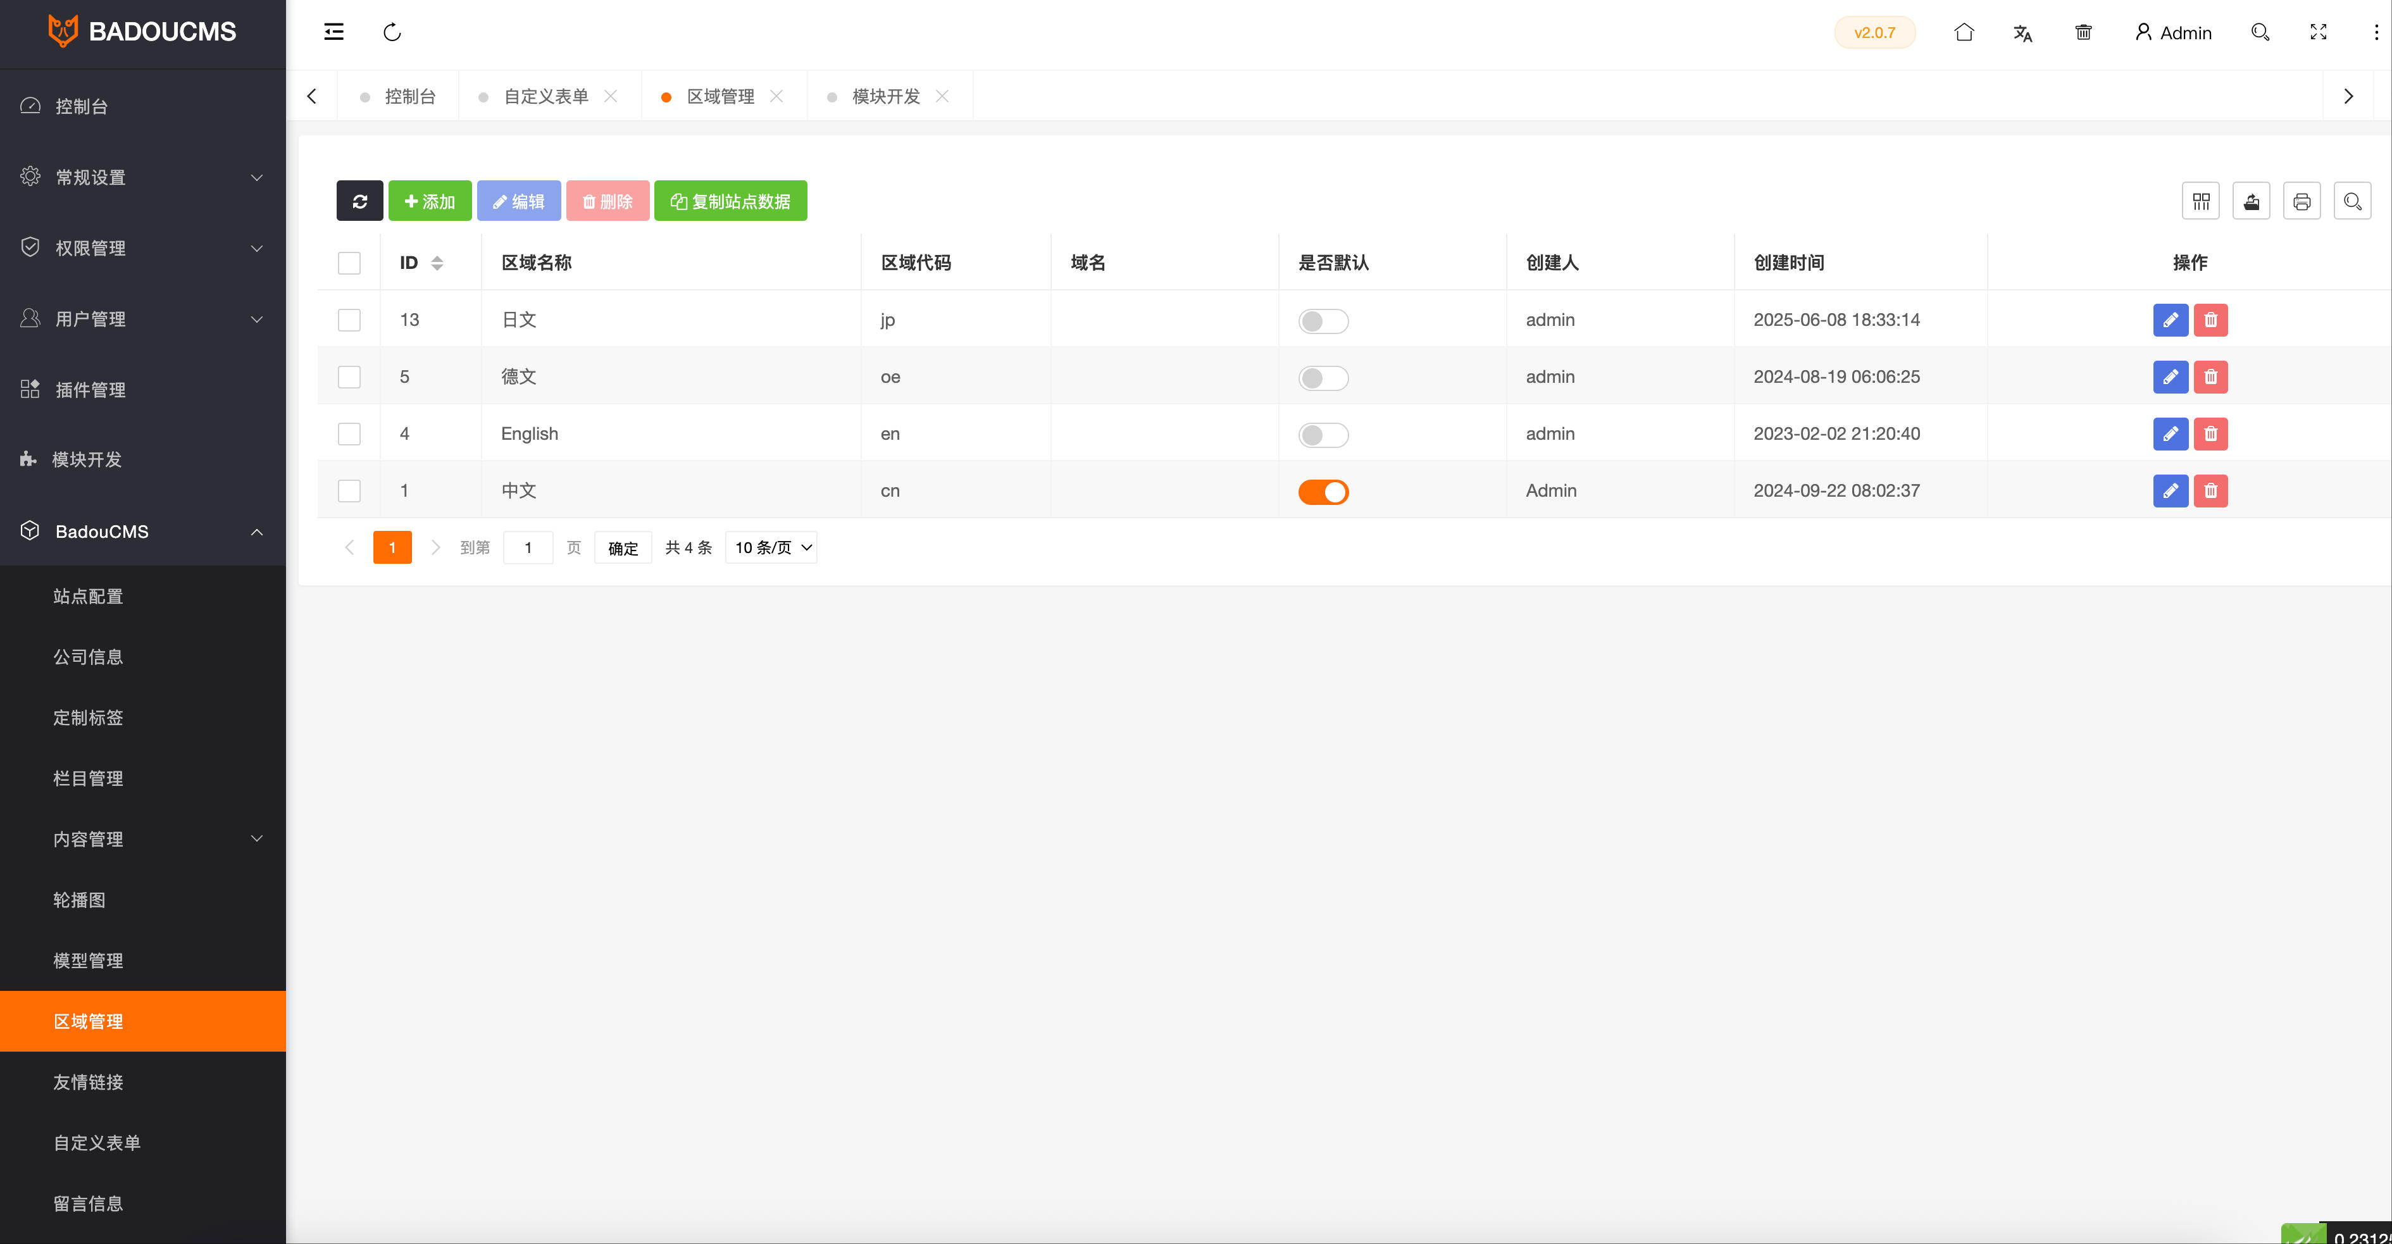Enter fullscreen via the expand arrows icon
The width and height of the screenshot is (2392, 1244).
click(x=2319, y=32)
